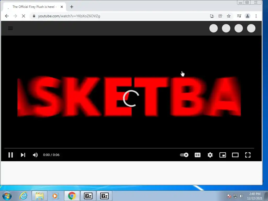Mute the video volume
Image resolution: width=268 pixels, height=201 pixels.
[35, 155]
